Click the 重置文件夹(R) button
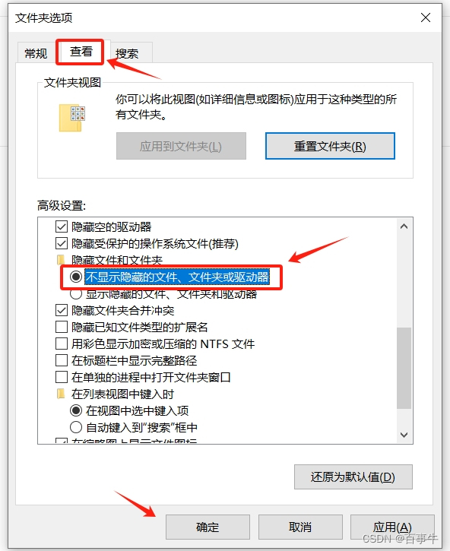This screenshot has width=450, height=551. pyautogui.click(x=330, y=146)
